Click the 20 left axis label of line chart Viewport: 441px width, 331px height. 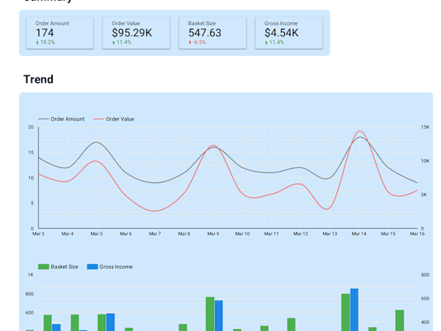[x=31, y=127]
